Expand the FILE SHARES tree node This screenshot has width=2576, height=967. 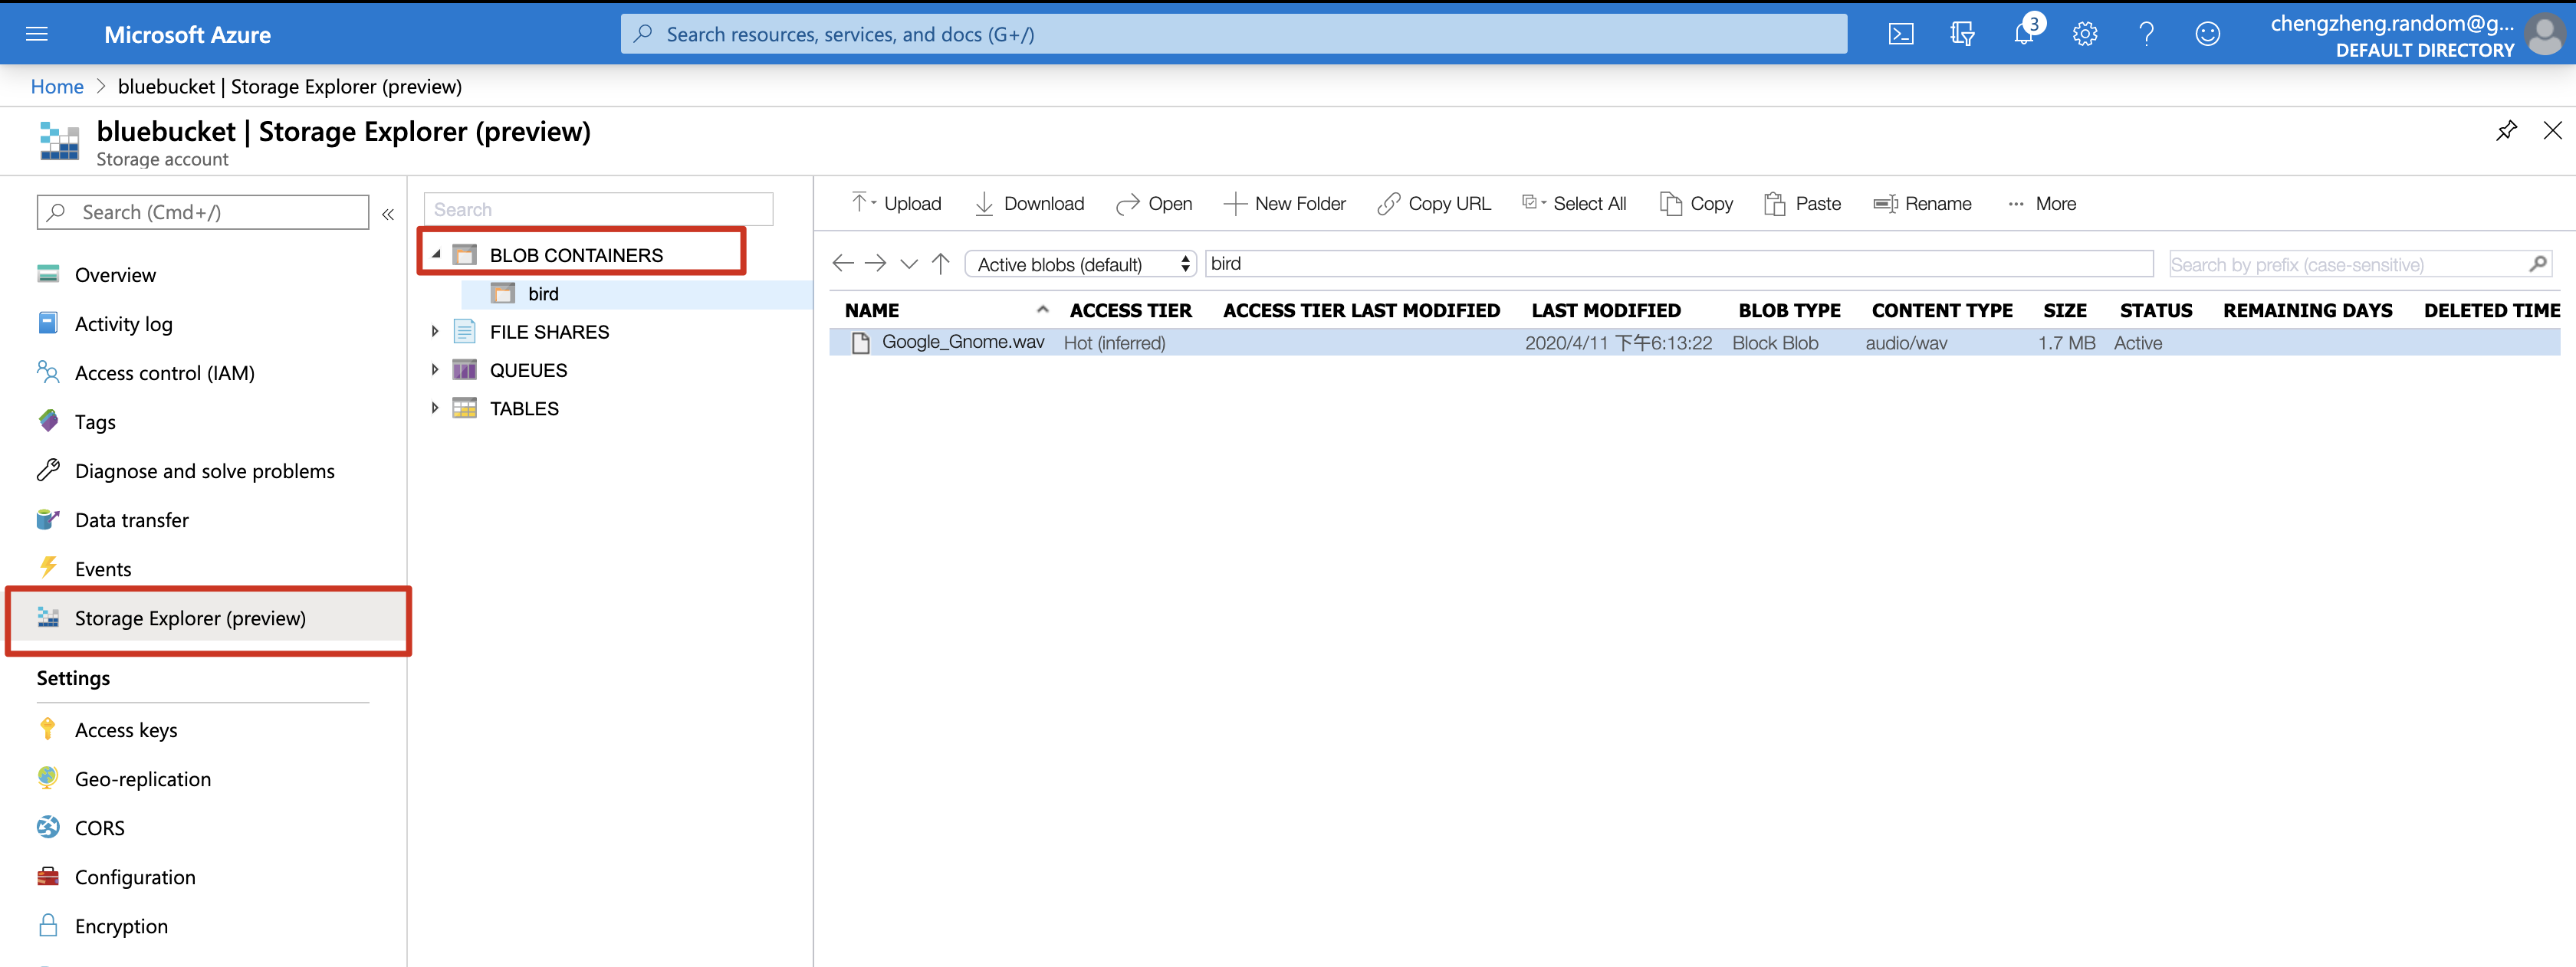click(x=435, y=332)
